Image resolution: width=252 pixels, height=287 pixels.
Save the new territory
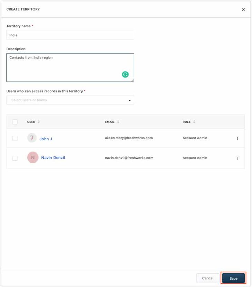233,278
